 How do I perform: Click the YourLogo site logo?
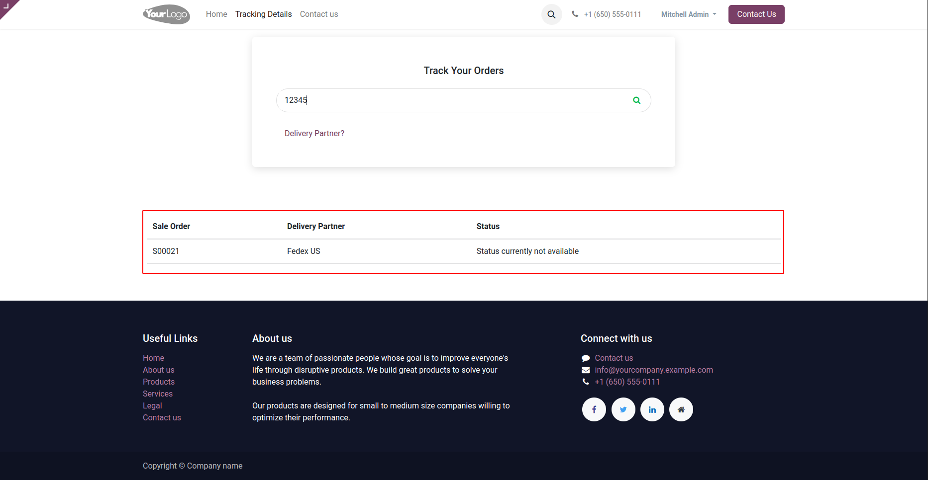(x=166, y=14)
